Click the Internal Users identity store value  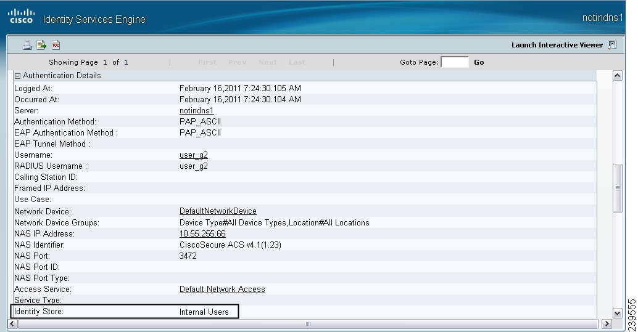tap(204, 312)
